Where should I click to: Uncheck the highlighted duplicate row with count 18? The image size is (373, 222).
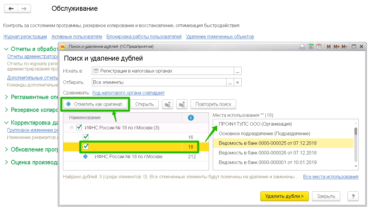86,147
